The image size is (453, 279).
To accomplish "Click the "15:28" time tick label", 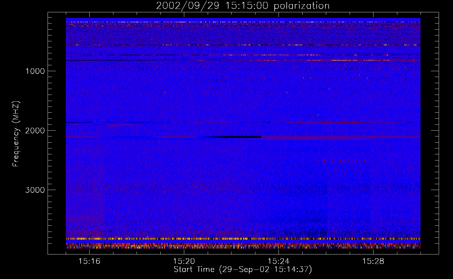I will click(x=373, y=261).
